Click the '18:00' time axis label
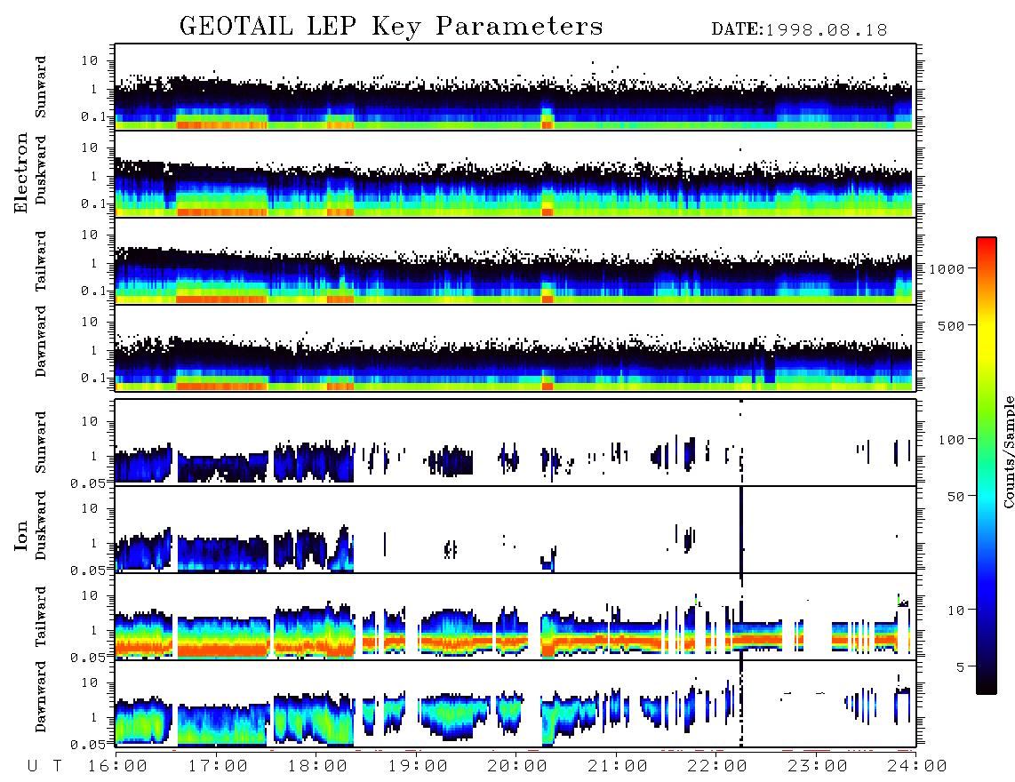The width and height of the screenshot is (1015, 782). pyautogui.click(x=317, y=767)
